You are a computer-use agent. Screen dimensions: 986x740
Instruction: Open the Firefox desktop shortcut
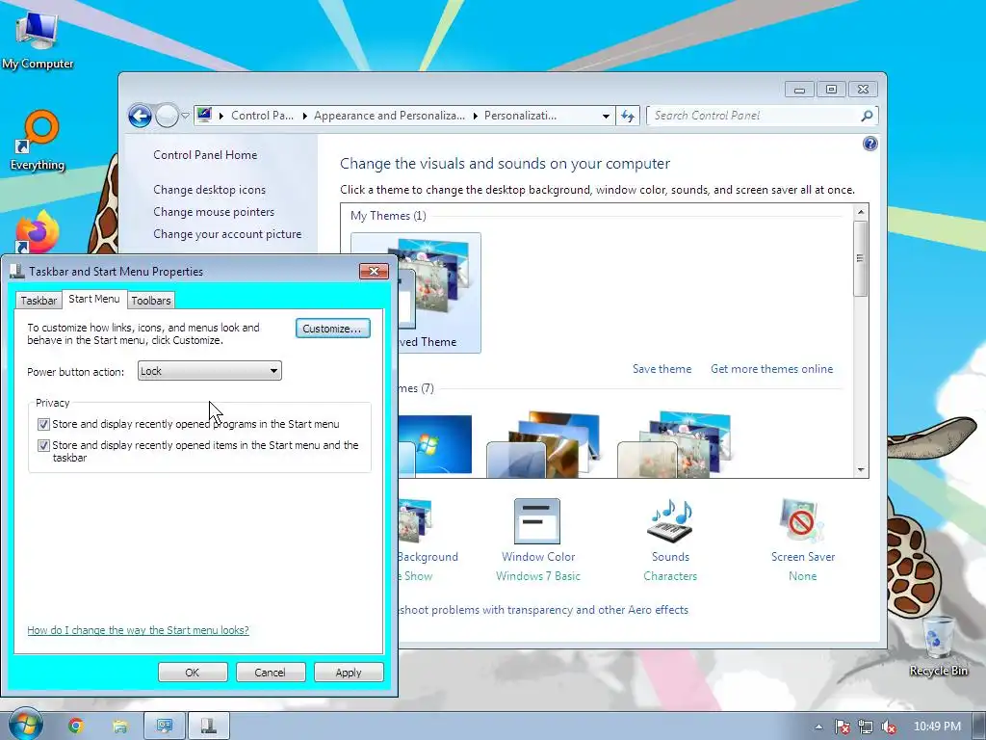(37, 231)
